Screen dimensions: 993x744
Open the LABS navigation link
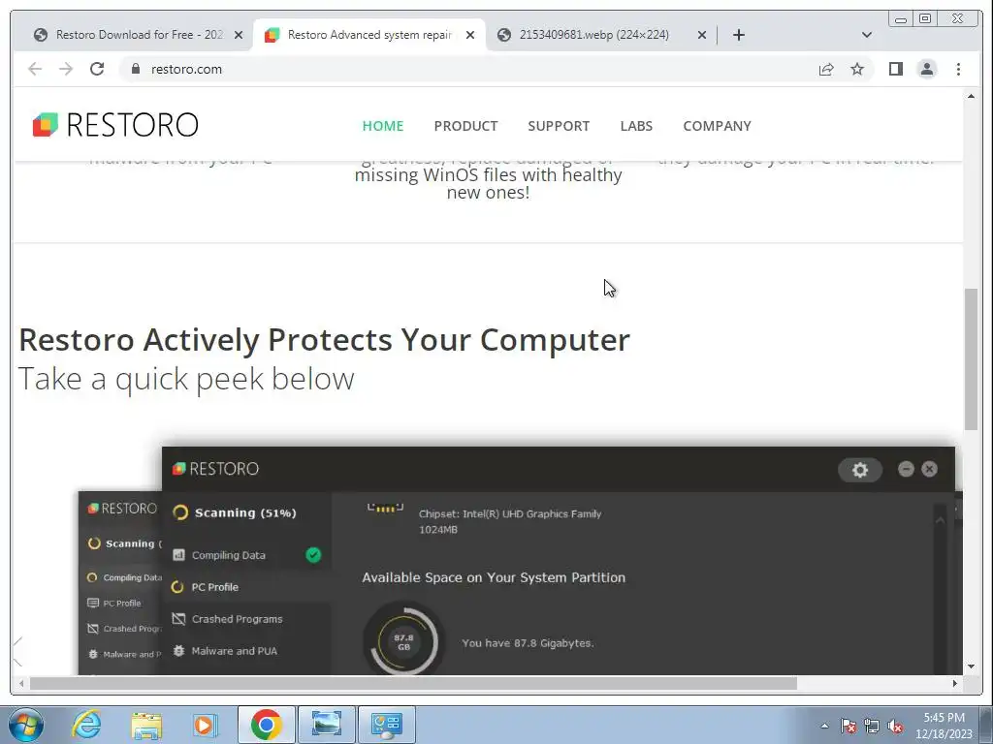636,126
